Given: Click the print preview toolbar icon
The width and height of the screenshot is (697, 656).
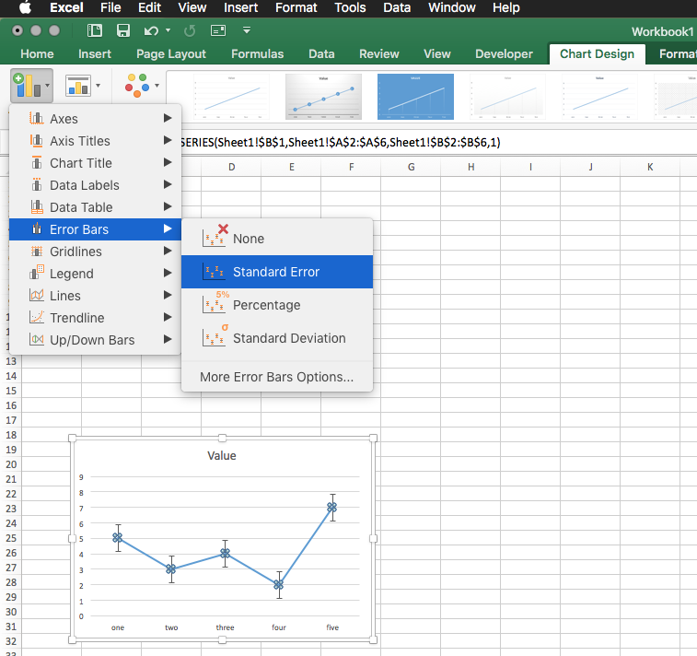Looking at the screenshot, I should 218,30.
